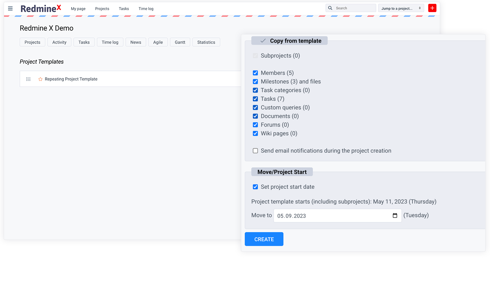Click the Project Templates heading
490x285 pixels.
tap(42, 62)
